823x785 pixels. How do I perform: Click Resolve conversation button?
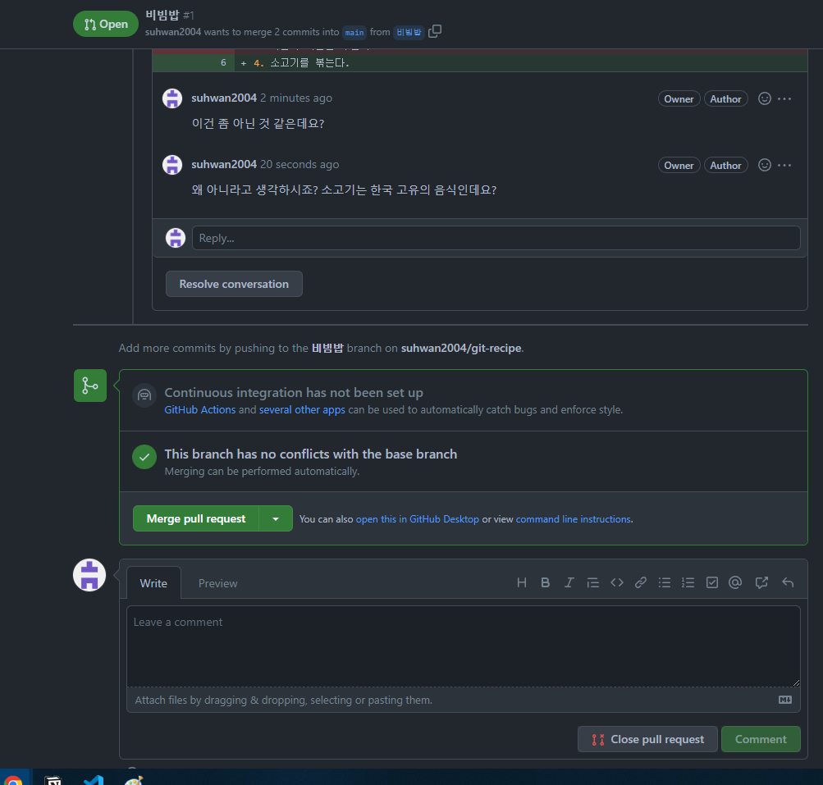click(234, 284)
